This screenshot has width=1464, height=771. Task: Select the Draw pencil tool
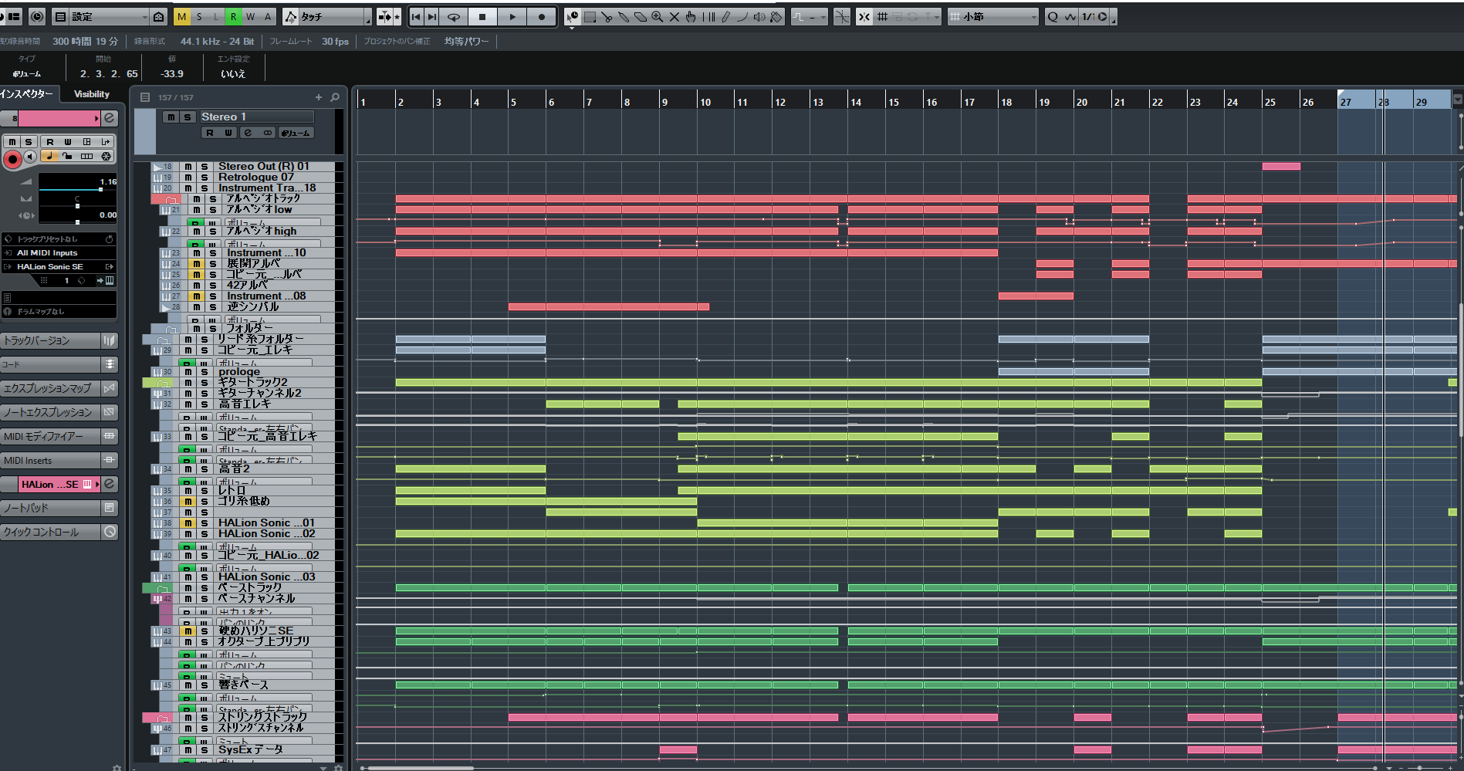point(725,17)
